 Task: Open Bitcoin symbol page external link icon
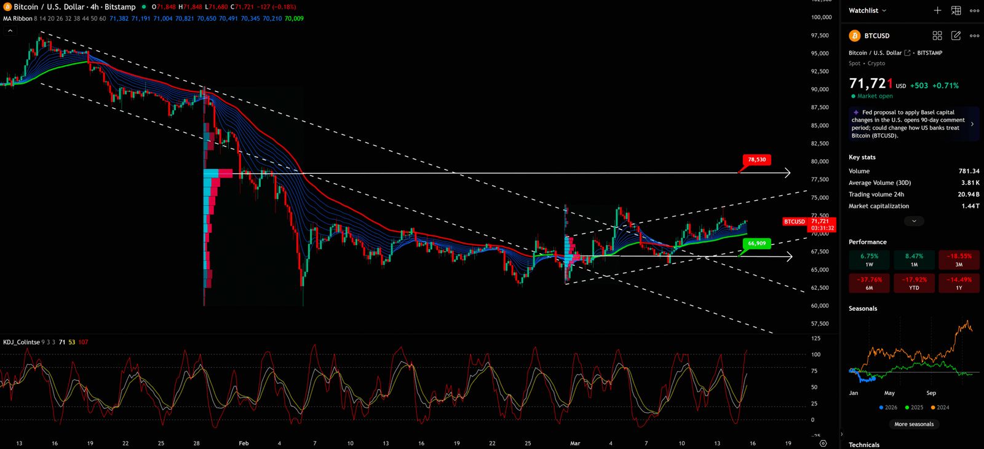click(907, 53)
